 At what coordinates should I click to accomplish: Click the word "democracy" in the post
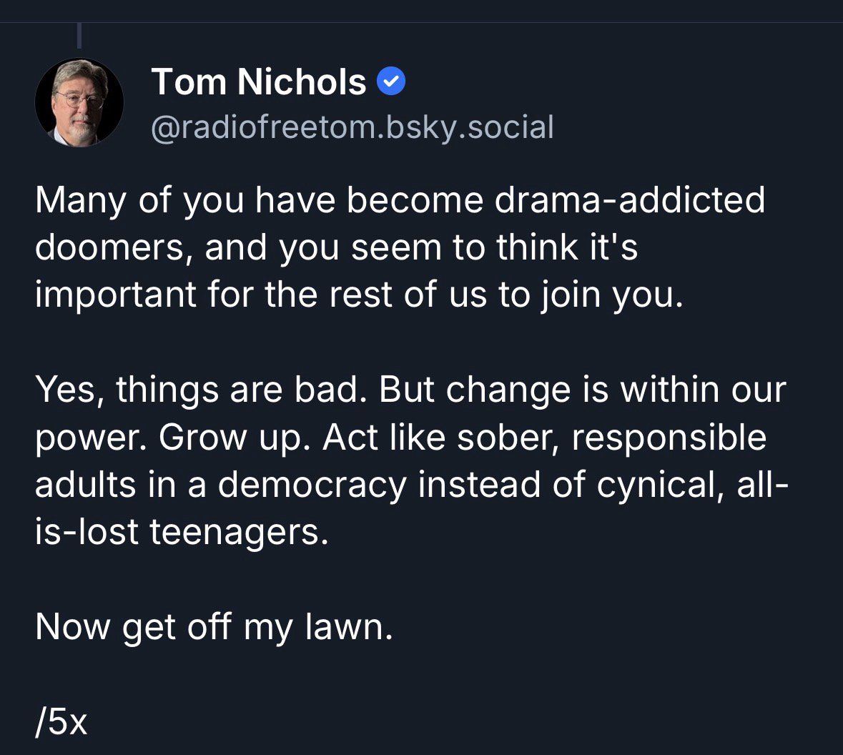pos(312,485)
